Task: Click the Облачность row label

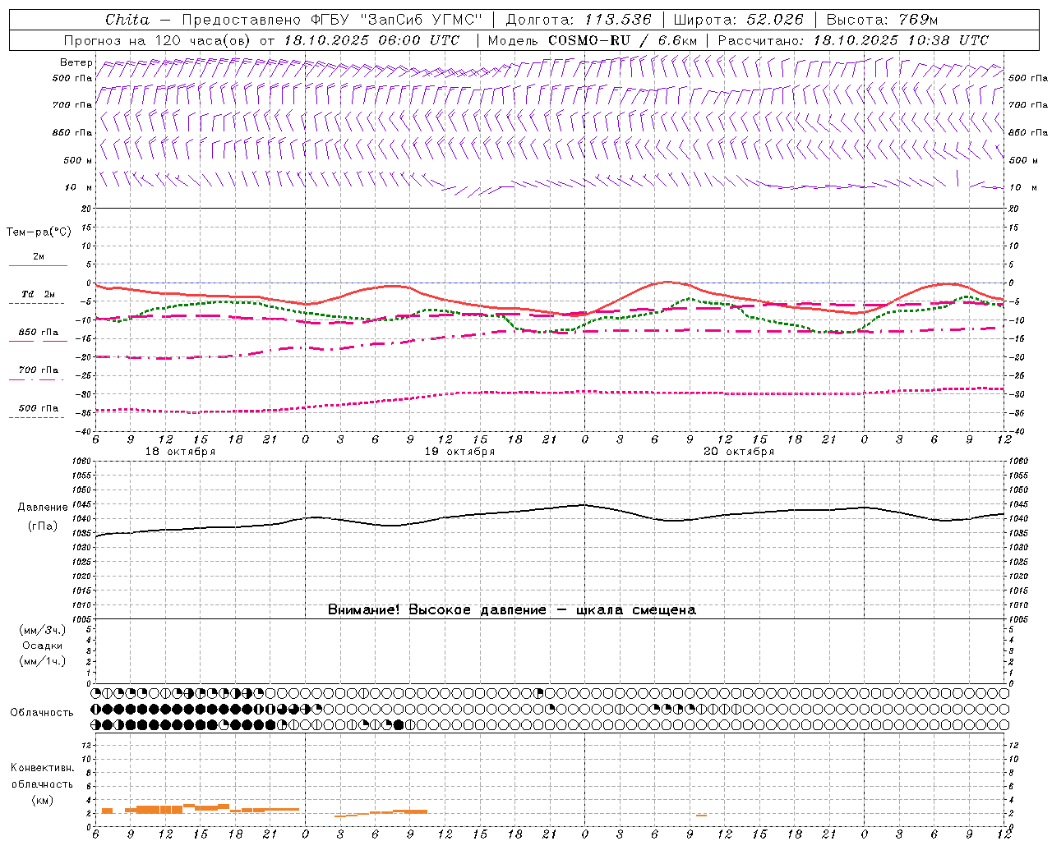Action: [x=42, y=712]
